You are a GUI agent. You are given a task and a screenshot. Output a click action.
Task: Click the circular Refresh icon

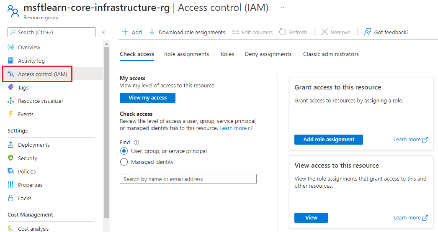point(283,32)
